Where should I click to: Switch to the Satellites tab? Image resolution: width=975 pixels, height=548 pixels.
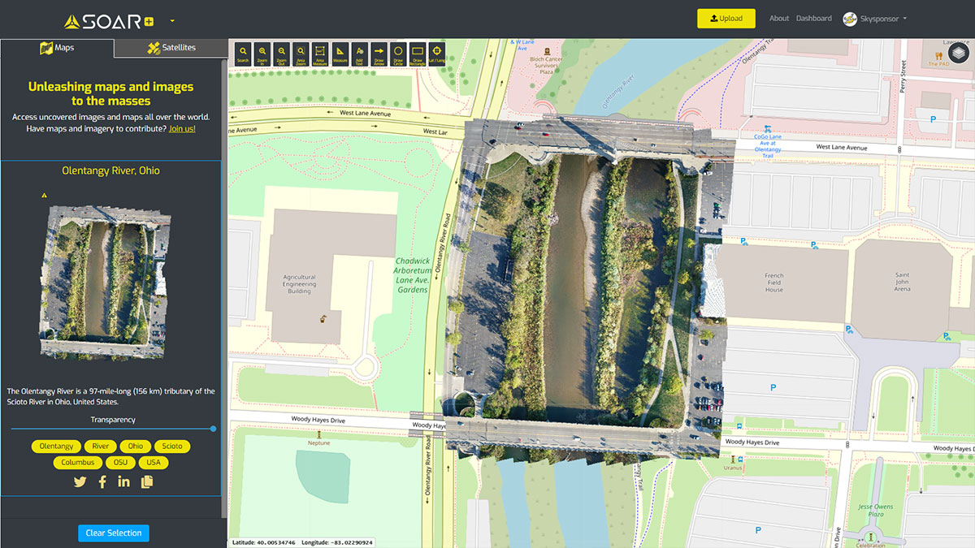pyautogui.click(x=171, y=48)
